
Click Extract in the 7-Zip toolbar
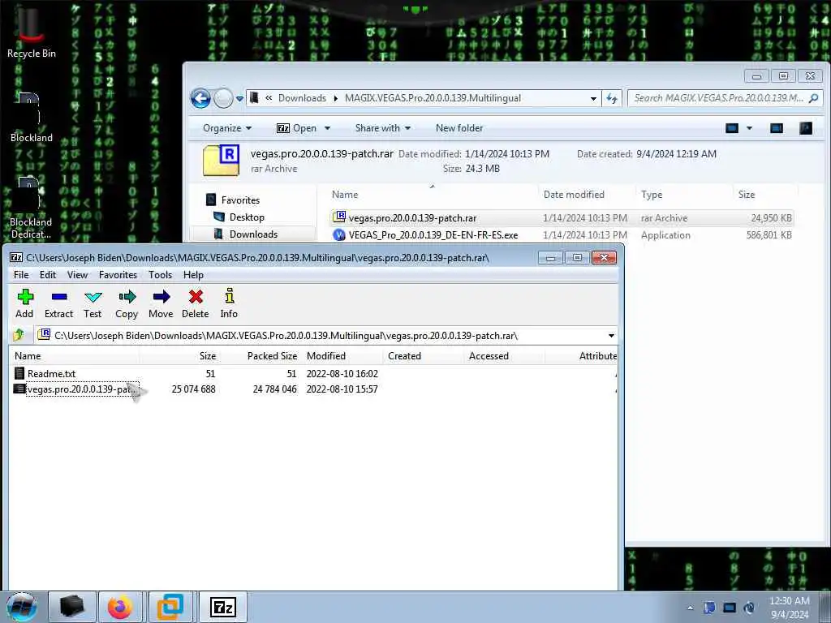(x=58, y=303)
